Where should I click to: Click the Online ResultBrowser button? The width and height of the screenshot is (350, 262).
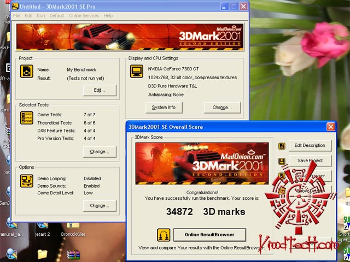[x=209, y=235]
